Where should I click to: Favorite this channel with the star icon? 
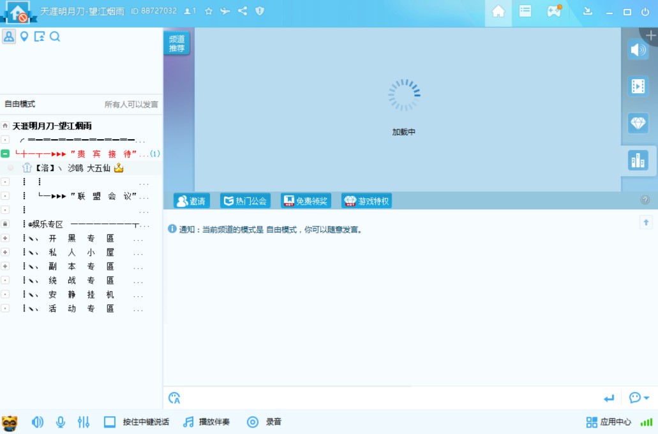click(x=209, y=11)
